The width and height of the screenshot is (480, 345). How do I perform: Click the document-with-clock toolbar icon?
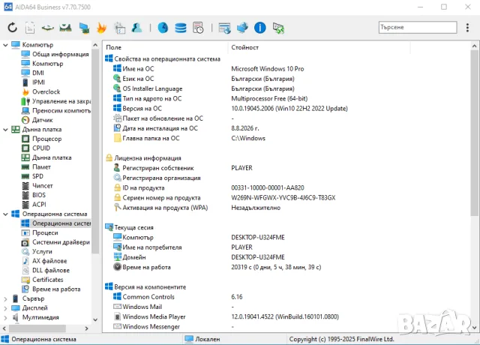point(198,28)
